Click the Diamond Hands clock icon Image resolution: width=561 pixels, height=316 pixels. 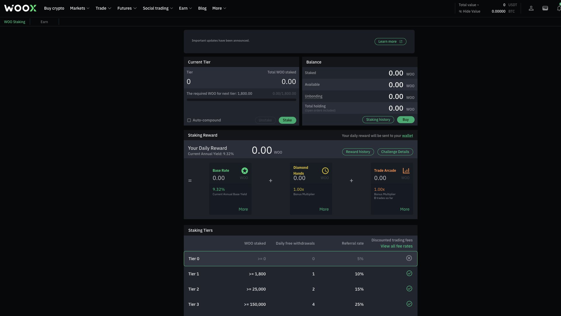(325, 171)
